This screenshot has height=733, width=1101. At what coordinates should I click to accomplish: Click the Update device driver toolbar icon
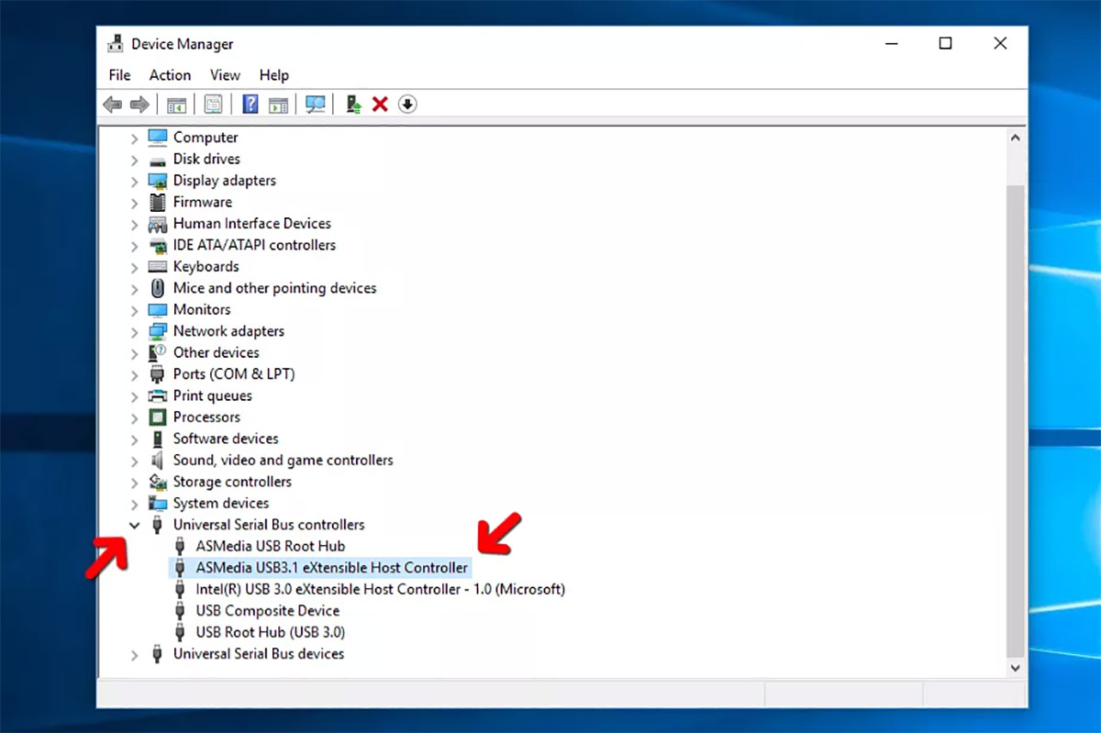(353, 105)
